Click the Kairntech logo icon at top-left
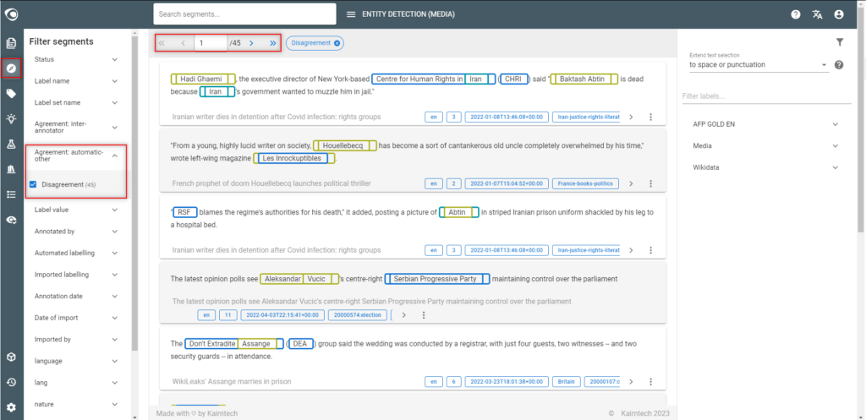The width and height of the screenshot is (866, 420). (11, 15)
